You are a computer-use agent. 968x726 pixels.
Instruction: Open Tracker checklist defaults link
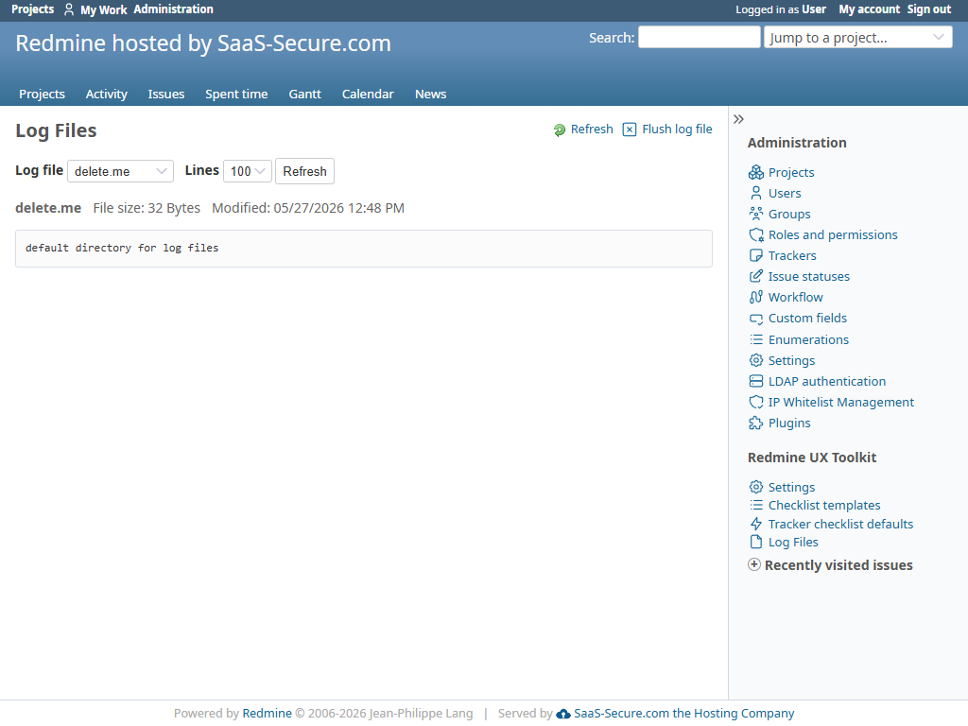click(840, 524)
